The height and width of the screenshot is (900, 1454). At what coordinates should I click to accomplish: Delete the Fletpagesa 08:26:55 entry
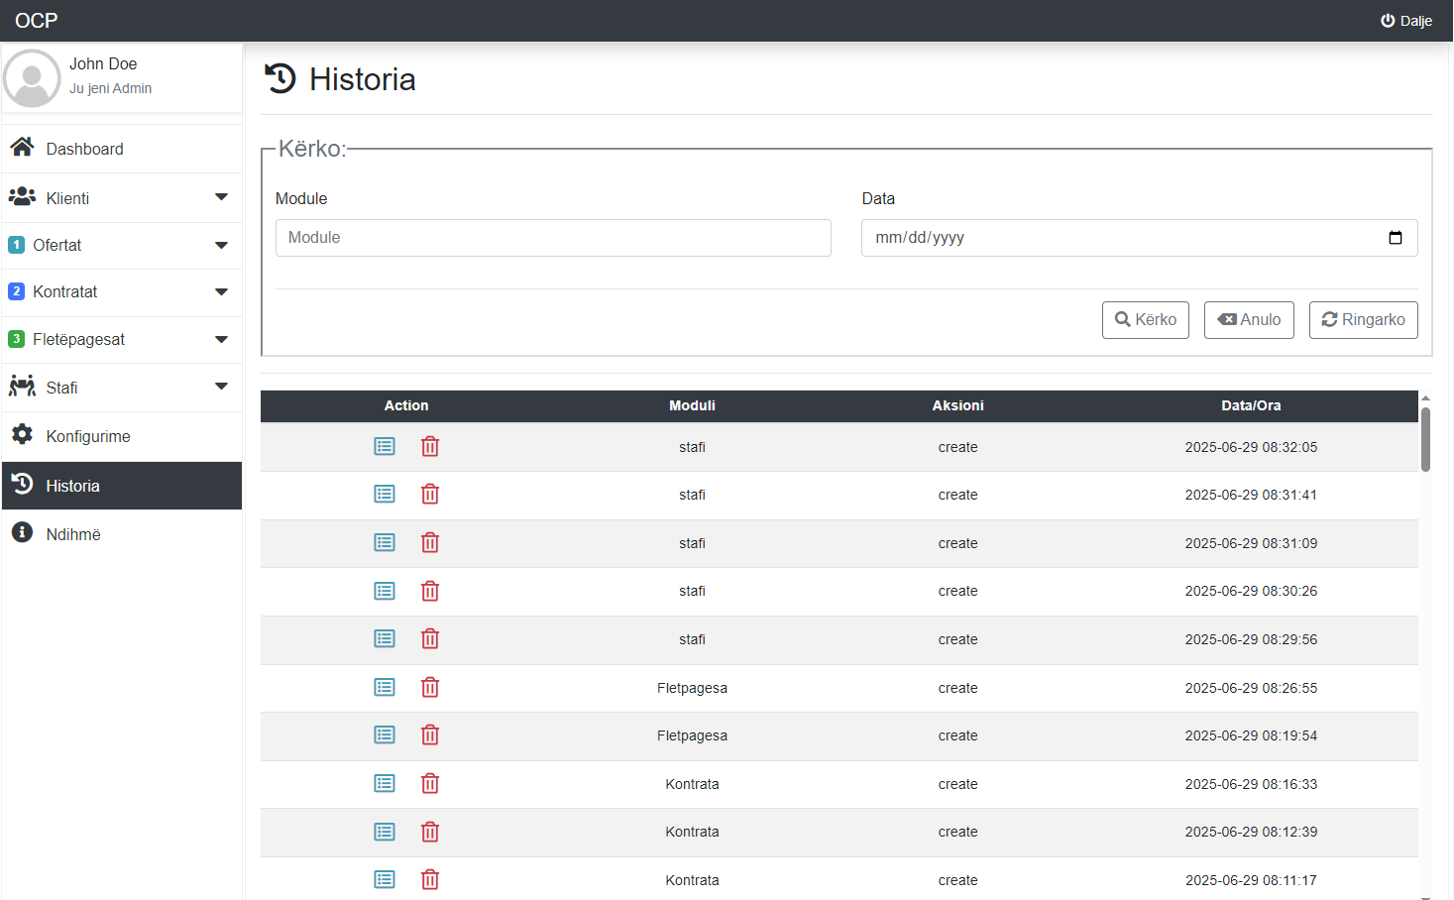coord(430,688)
